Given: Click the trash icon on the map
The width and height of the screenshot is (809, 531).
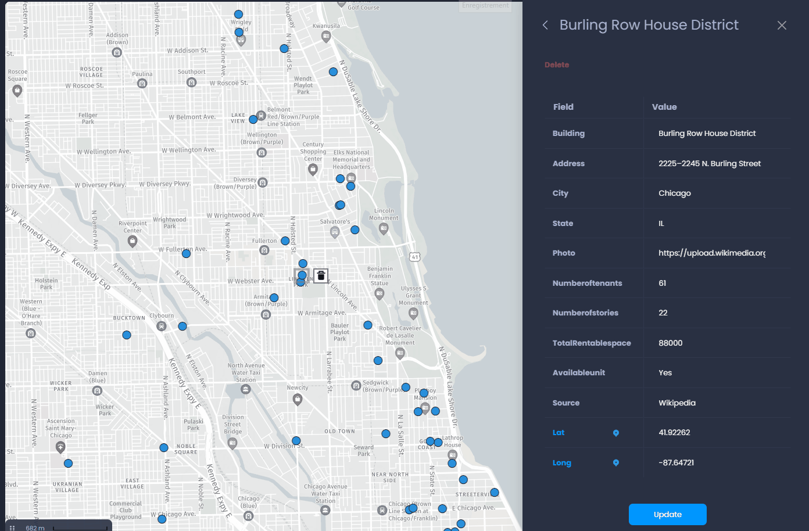Looking at the screenshot, I should pos(321,275).
